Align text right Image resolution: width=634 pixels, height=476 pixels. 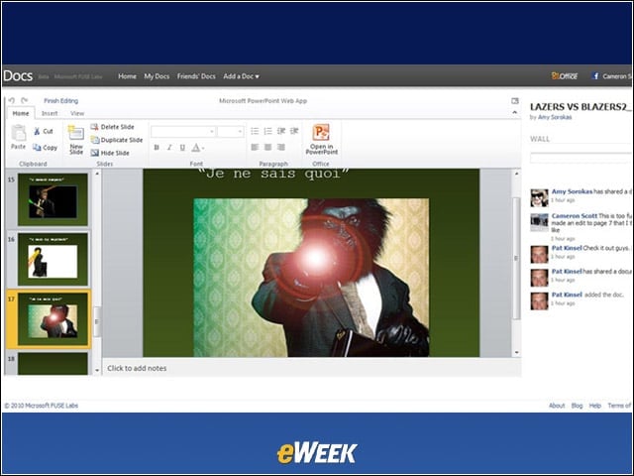pyautogui.click(x=281, y=147)
